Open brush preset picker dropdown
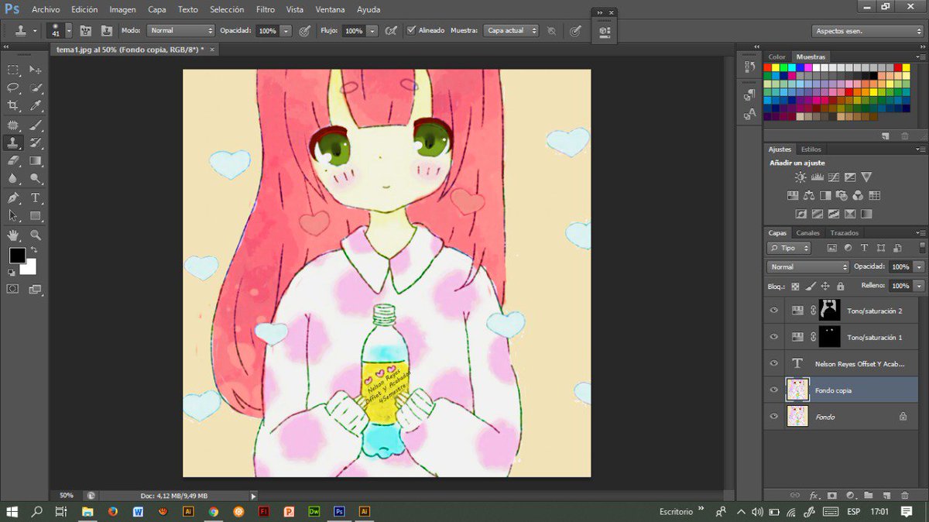This screenshot has height=522, width=929. [69, 31]
